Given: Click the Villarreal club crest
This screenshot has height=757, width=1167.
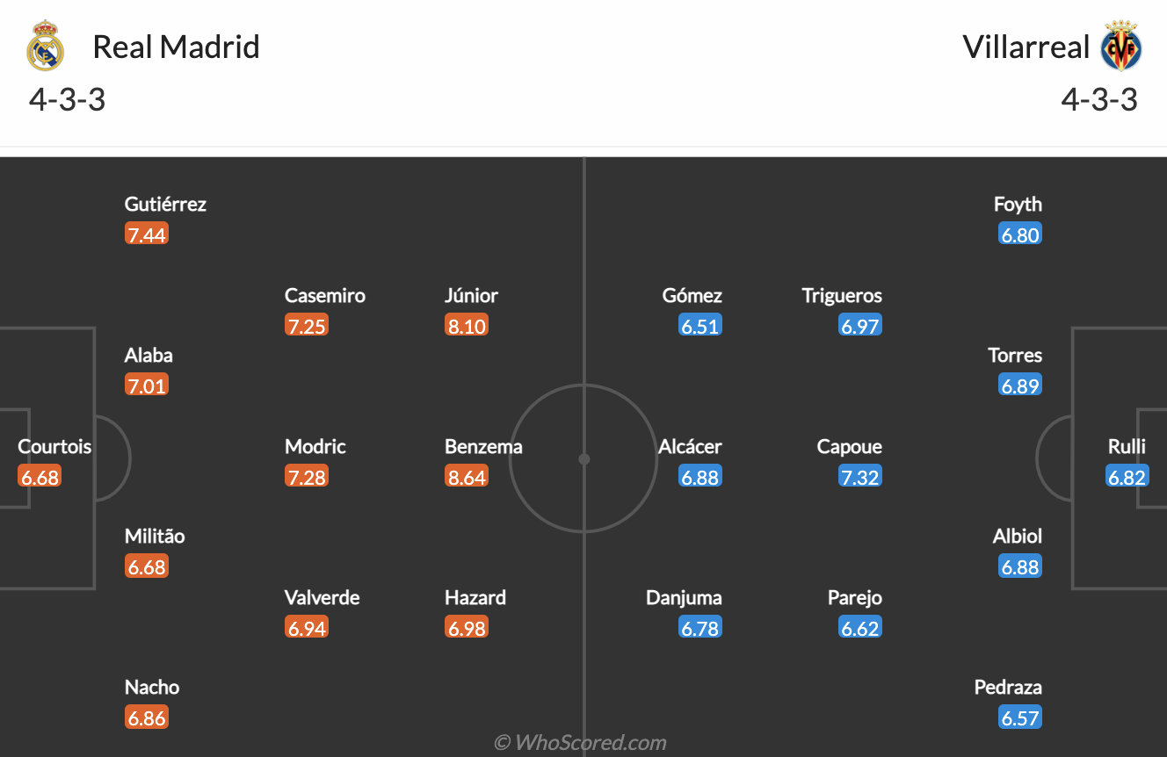Looking at the screenshot, I should 1120,47.
